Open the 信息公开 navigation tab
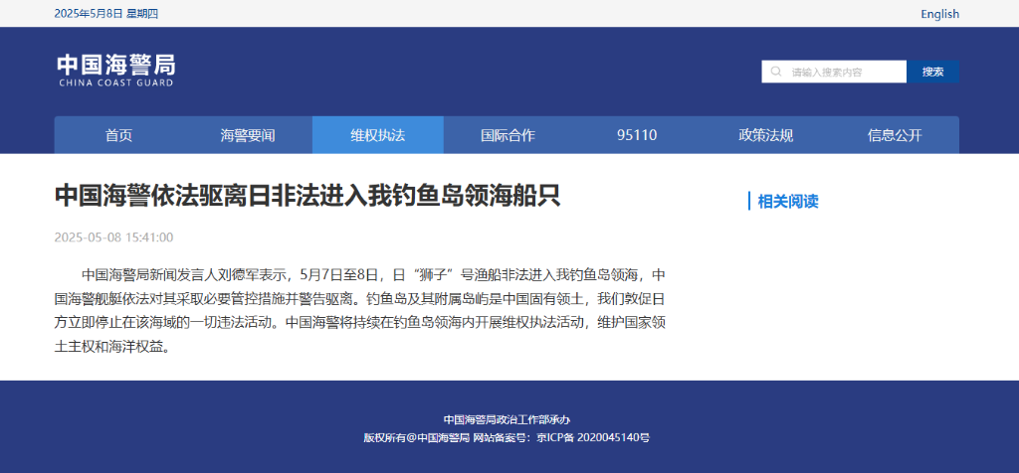 click(895, 135)
